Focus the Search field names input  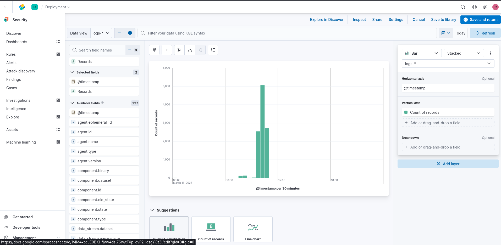pos(97,50)
